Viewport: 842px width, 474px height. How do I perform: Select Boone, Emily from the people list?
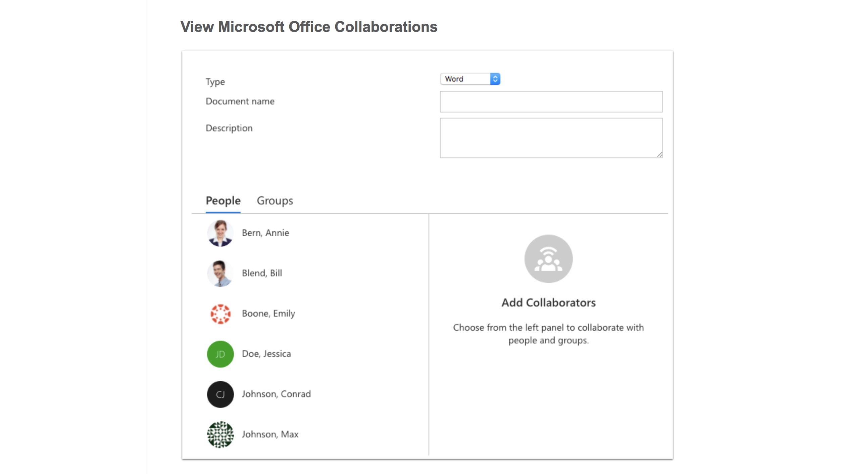(x=268, y=314)
